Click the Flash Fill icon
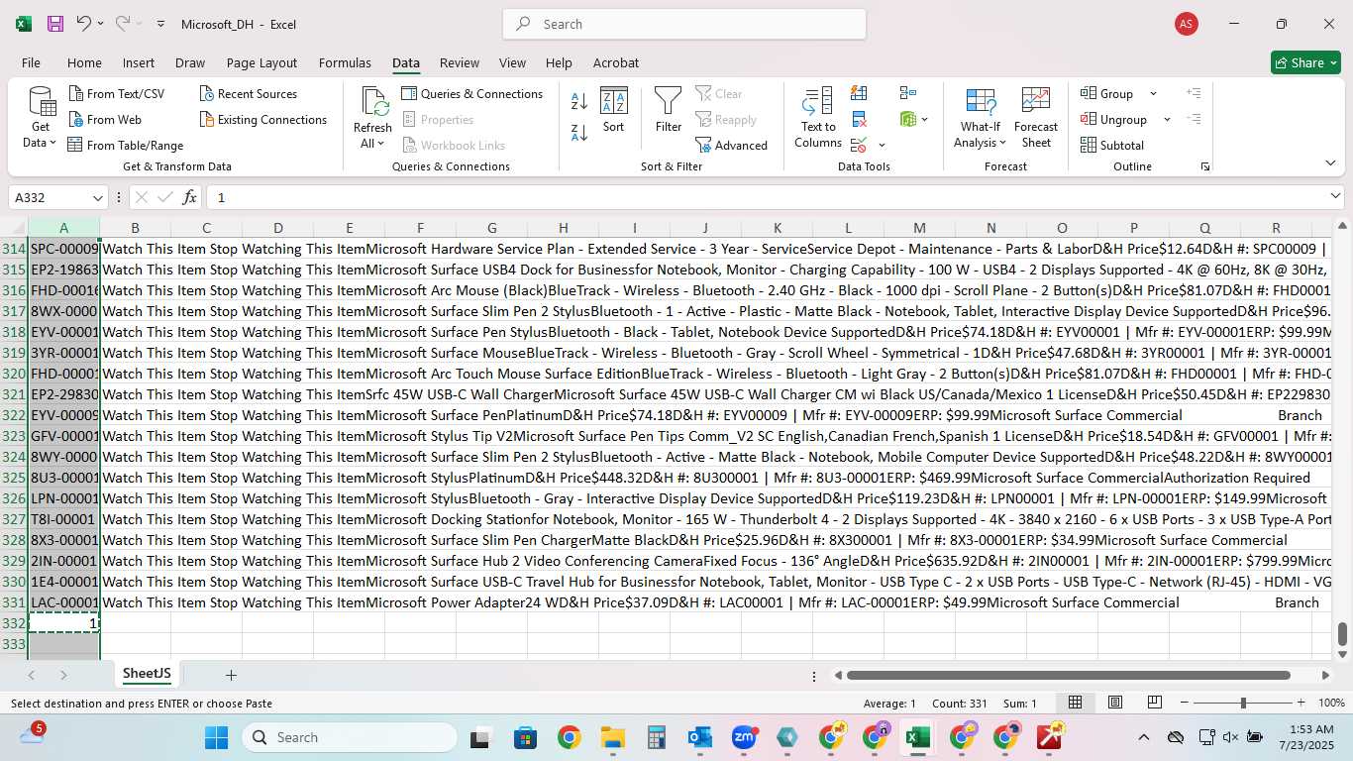 [x=859, y=93]
